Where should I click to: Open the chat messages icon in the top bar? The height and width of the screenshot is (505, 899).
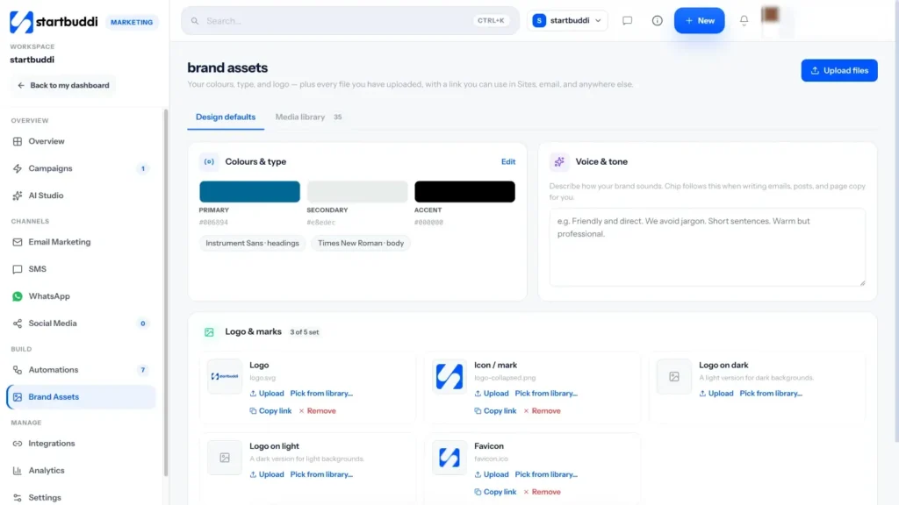pyautogui.click(x=627, y=21)
